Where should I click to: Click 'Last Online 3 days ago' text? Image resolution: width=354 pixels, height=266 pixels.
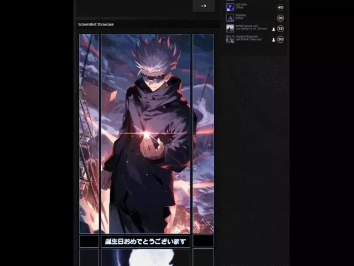click(x=248, y=39)
